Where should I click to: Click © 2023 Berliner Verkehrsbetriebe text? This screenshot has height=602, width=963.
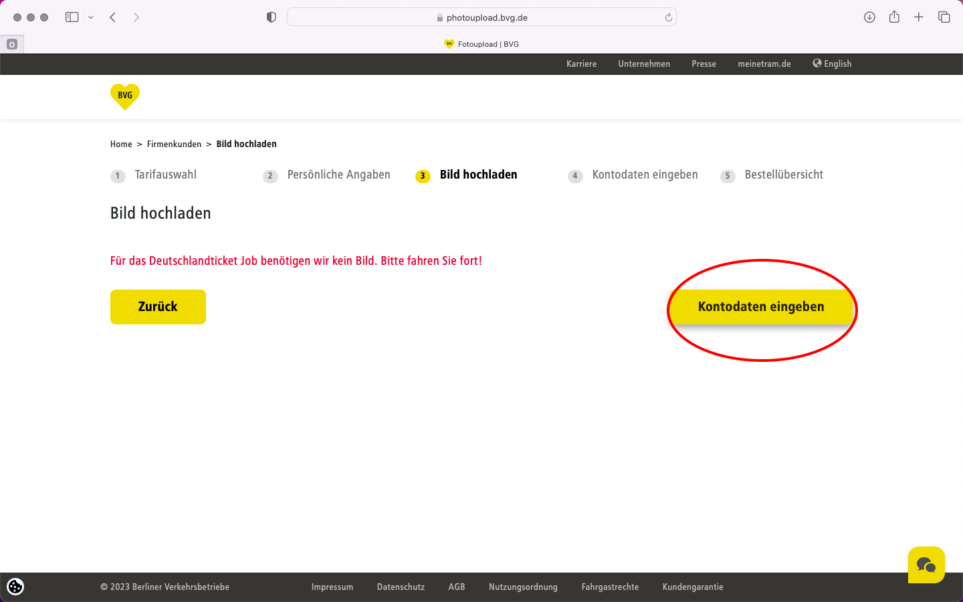pyautogui.click(x=165, y=587)
